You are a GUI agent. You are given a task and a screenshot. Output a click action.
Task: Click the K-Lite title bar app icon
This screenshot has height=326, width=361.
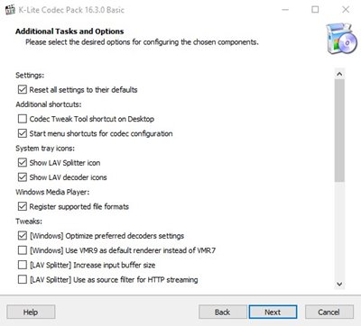10,10
